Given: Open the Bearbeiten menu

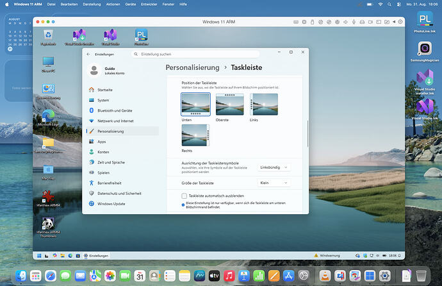Looking at the screenshot, I should coord(69,4).
